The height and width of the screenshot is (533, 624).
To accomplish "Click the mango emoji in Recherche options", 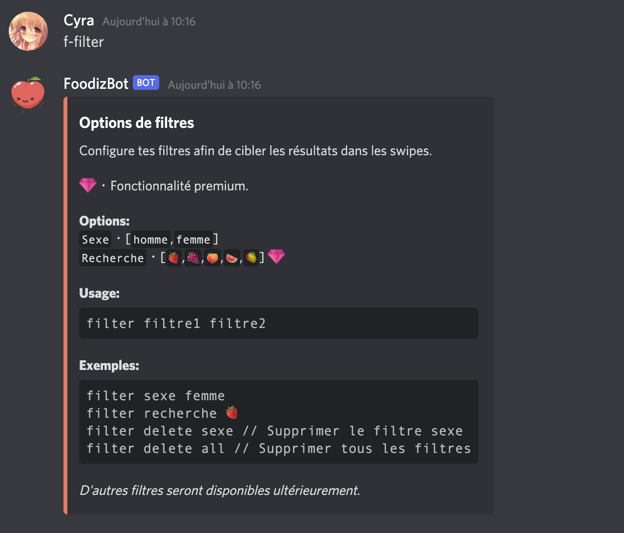I will point(251,258).
